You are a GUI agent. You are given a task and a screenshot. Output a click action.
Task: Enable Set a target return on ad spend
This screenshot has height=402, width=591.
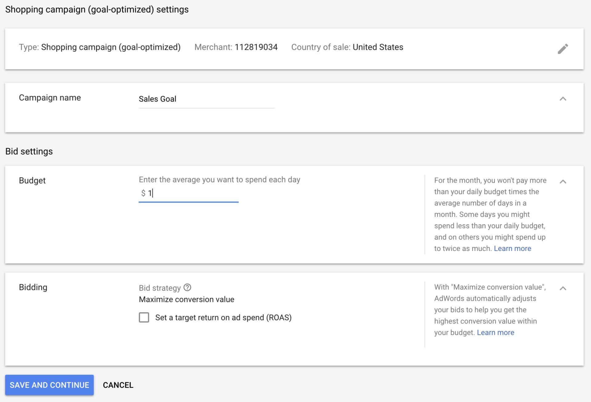143,317
